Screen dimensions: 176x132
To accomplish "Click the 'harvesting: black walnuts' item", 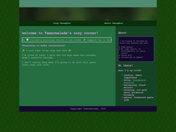I will (x=135, y=86).
